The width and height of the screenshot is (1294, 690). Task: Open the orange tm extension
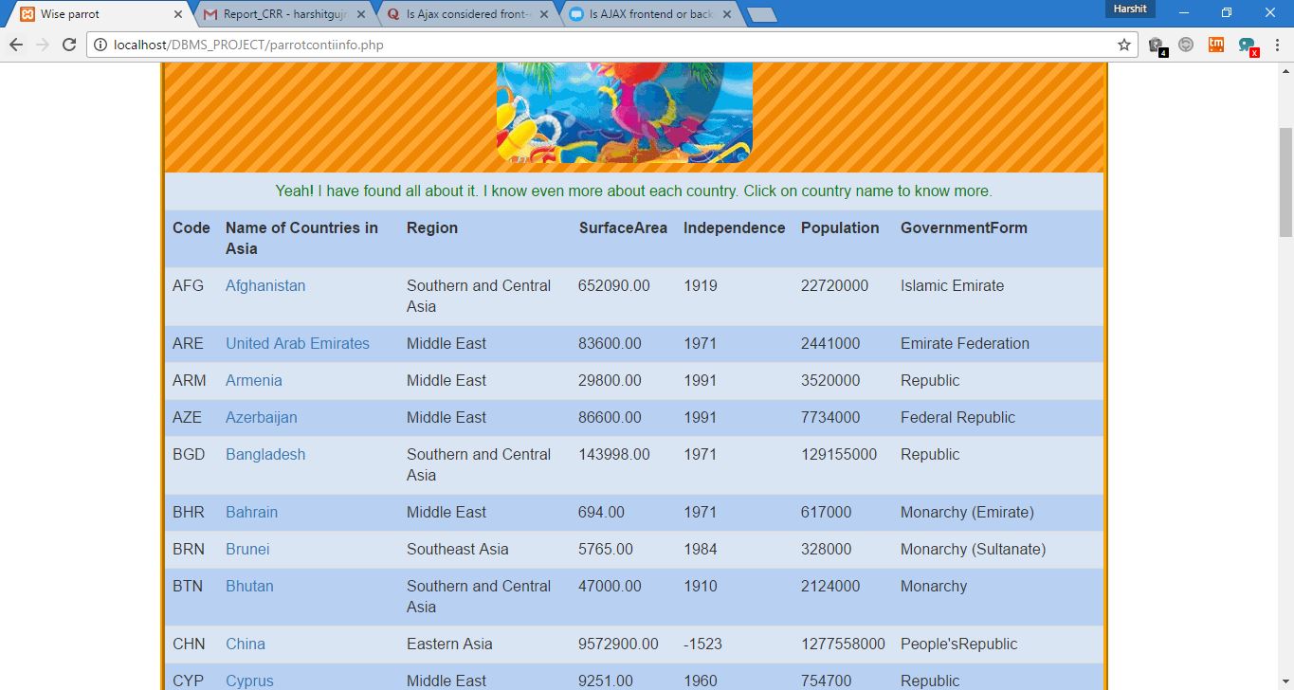tap(1216, 44)
